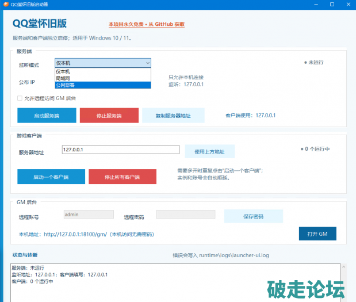
Task: Minimize the launcher window
Action: coord(316,5)
